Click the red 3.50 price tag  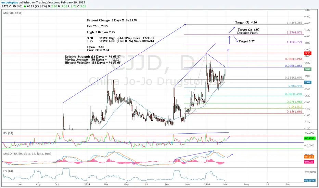click(307, 53)
